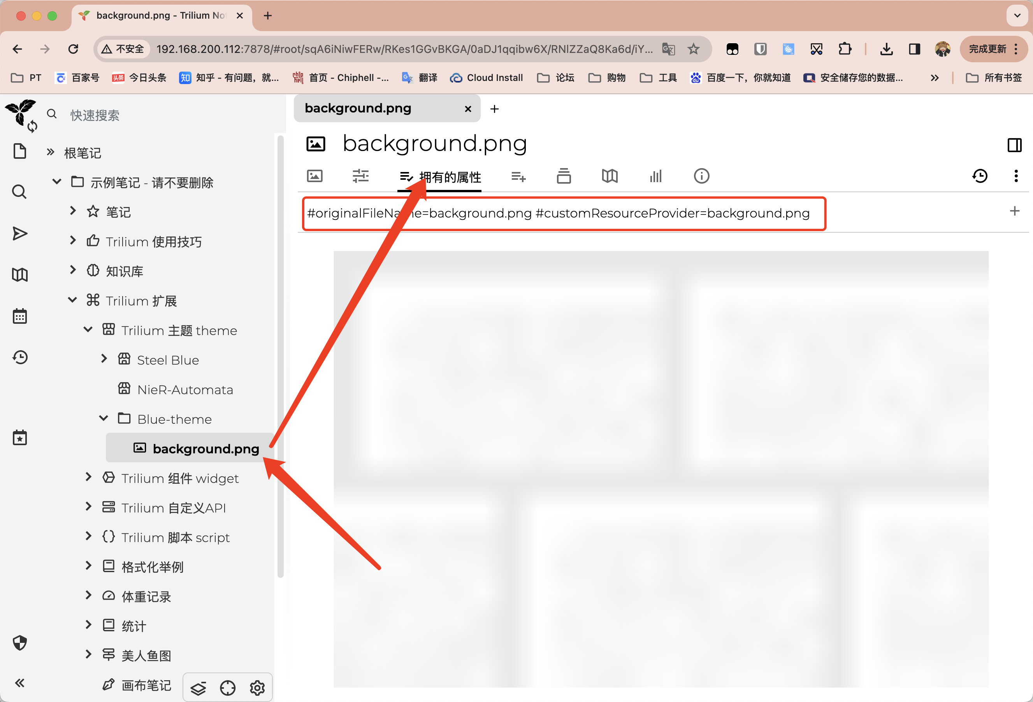Click the protected session shield icon
Viewport: 1033px width, 702px height.
click(19, 642)
